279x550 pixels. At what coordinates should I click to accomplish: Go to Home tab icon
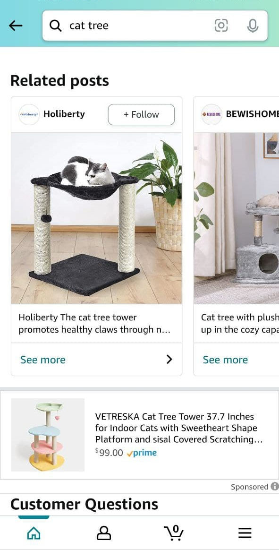[x=34, y=533]
